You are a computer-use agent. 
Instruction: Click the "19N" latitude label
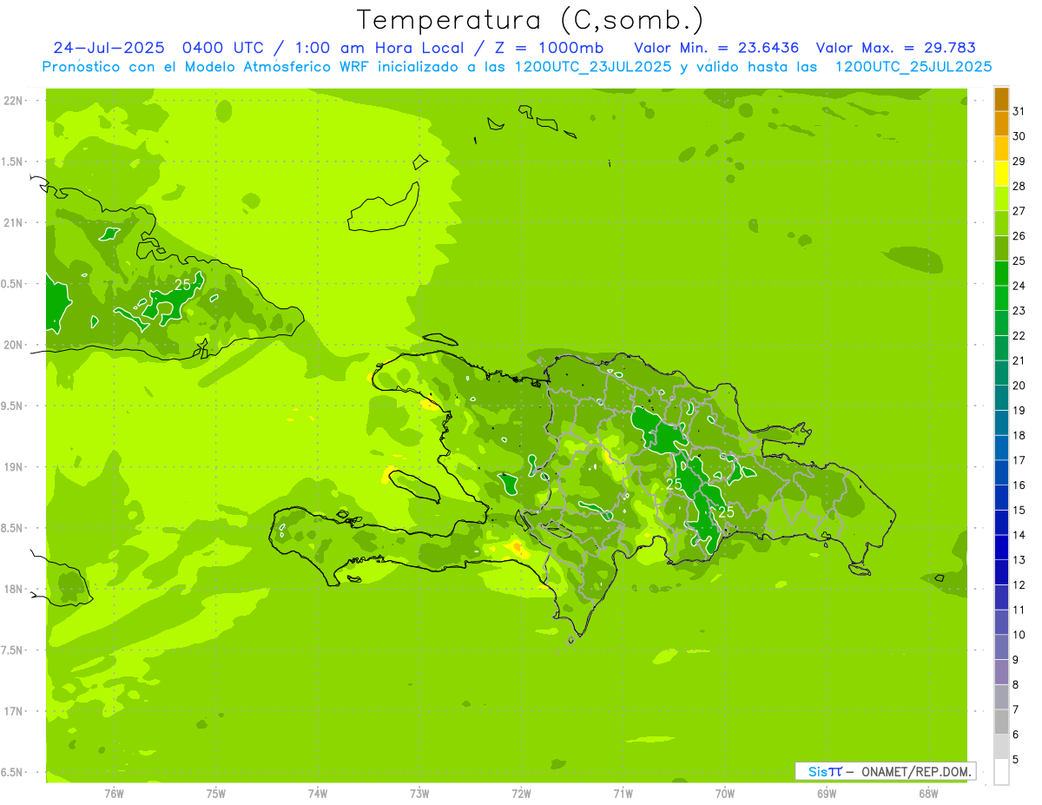(14, 467)
